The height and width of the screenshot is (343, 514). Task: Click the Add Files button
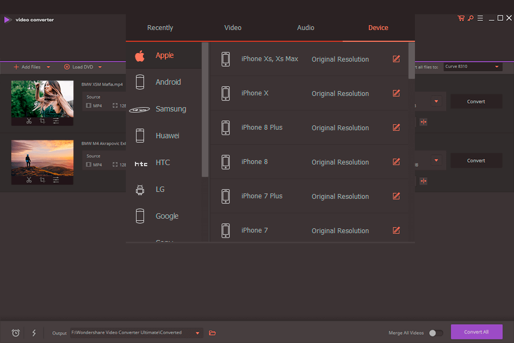pos(27,67)
